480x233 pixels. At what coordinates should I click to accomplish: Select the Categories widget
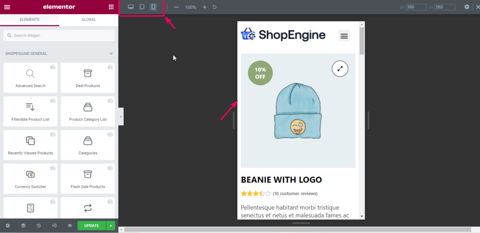pyautogui.click(x=88, y=145)
